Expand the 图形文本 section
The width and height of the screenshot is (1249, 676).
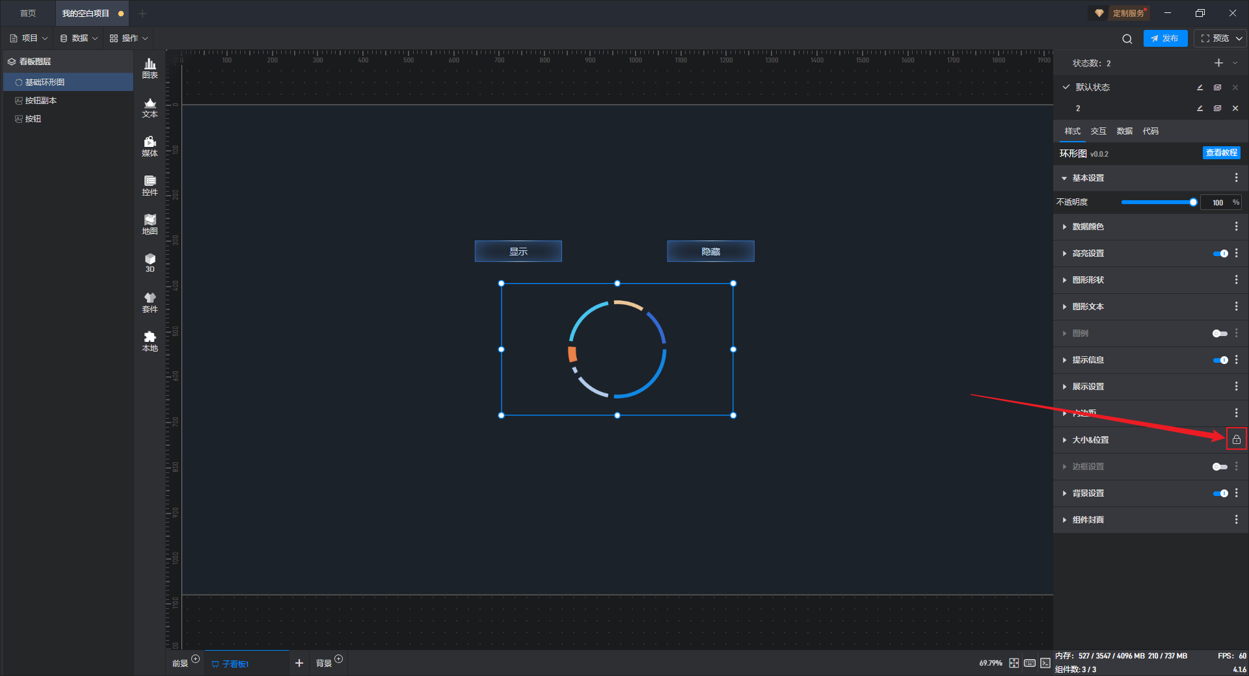(x=1088, y=307)
